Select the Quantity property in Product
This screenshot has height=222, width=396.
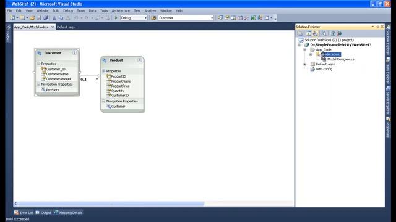click(118, 91)
